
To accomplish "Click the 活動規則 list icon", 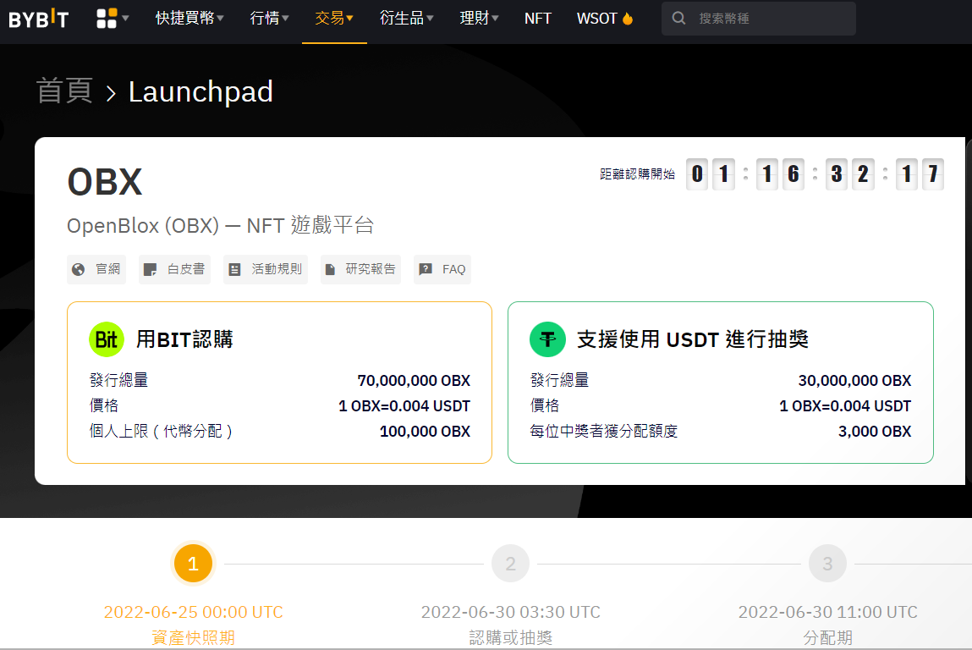I will (234, 269).
